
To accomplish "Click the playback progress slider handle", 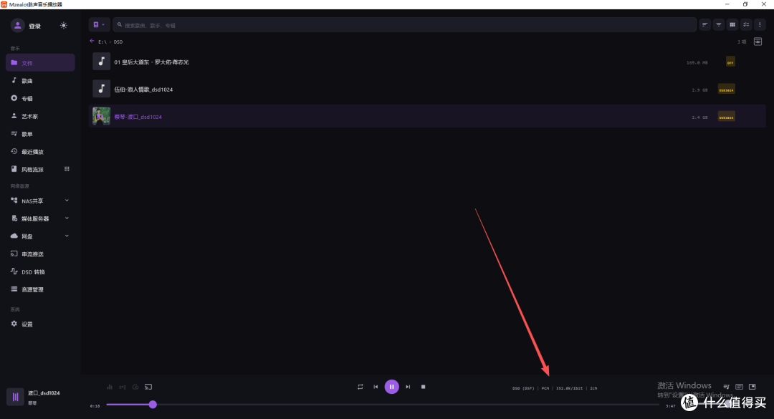I will (x=153, y=405).
